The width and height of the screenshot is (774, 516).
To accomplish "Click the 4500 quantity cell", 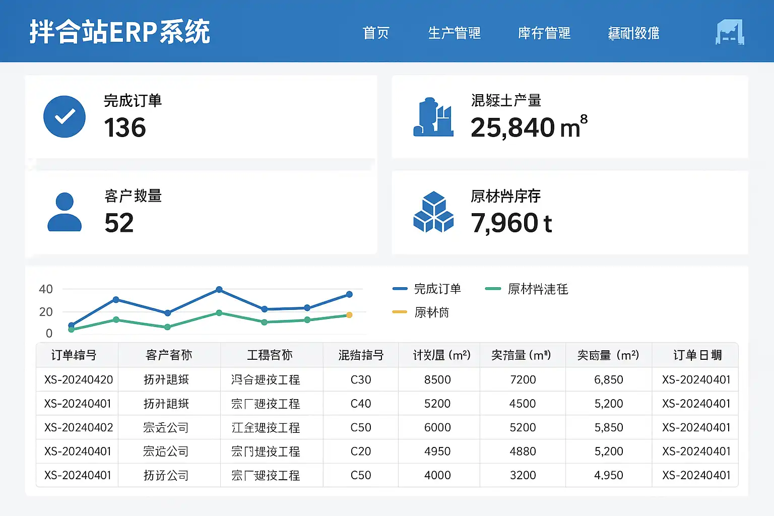I will (523, 404).
